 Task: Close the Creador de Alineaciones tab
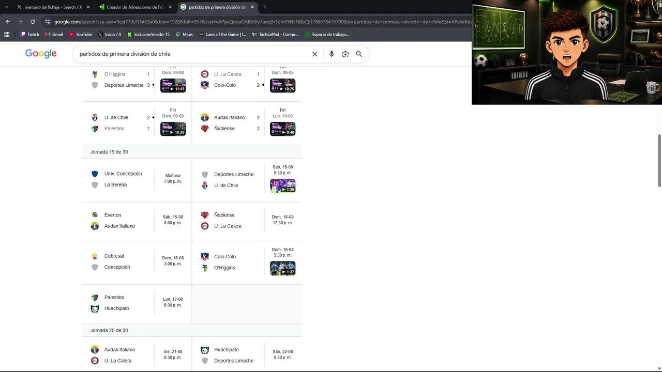(170, 7)
